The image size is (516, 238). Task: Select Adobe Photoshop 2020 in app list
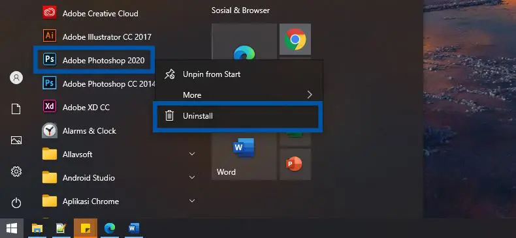[94, 60]
